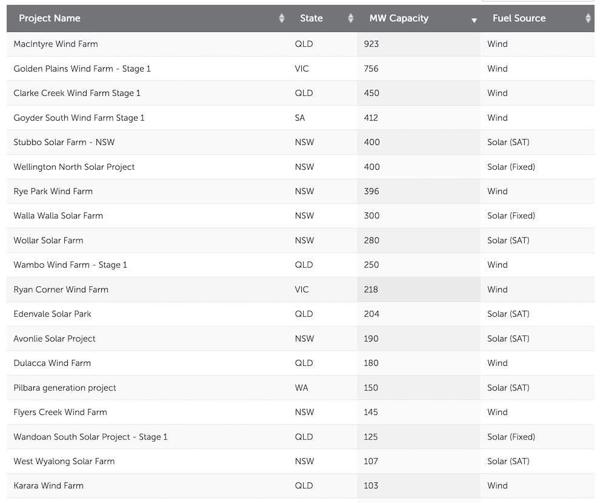Click the 396 MW capacity cell
This screenshot has width=606, height=503.
pyautogui.click(x=419, y=192)
